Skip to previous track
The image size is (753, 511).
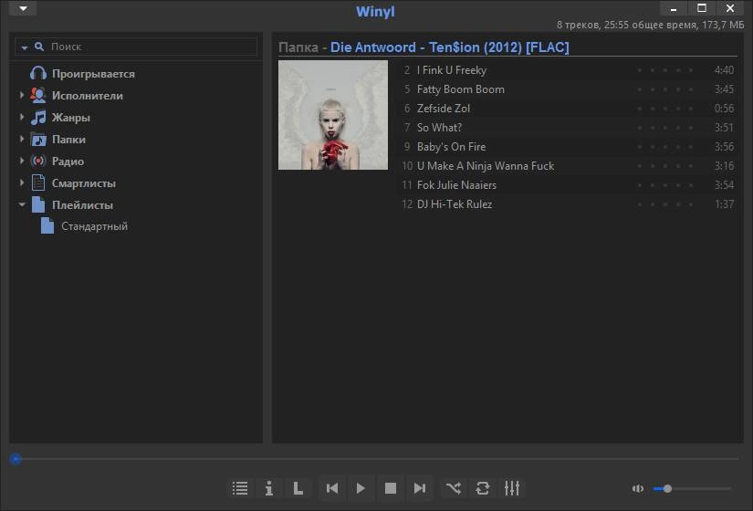click(332, 488)
